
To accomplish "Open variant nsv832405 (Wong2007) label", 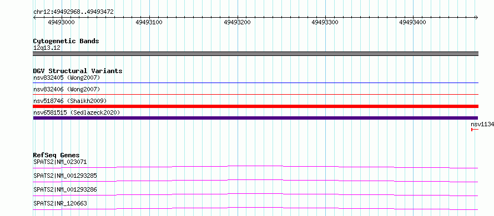I will pyautogui.click(x=67, y=78).
